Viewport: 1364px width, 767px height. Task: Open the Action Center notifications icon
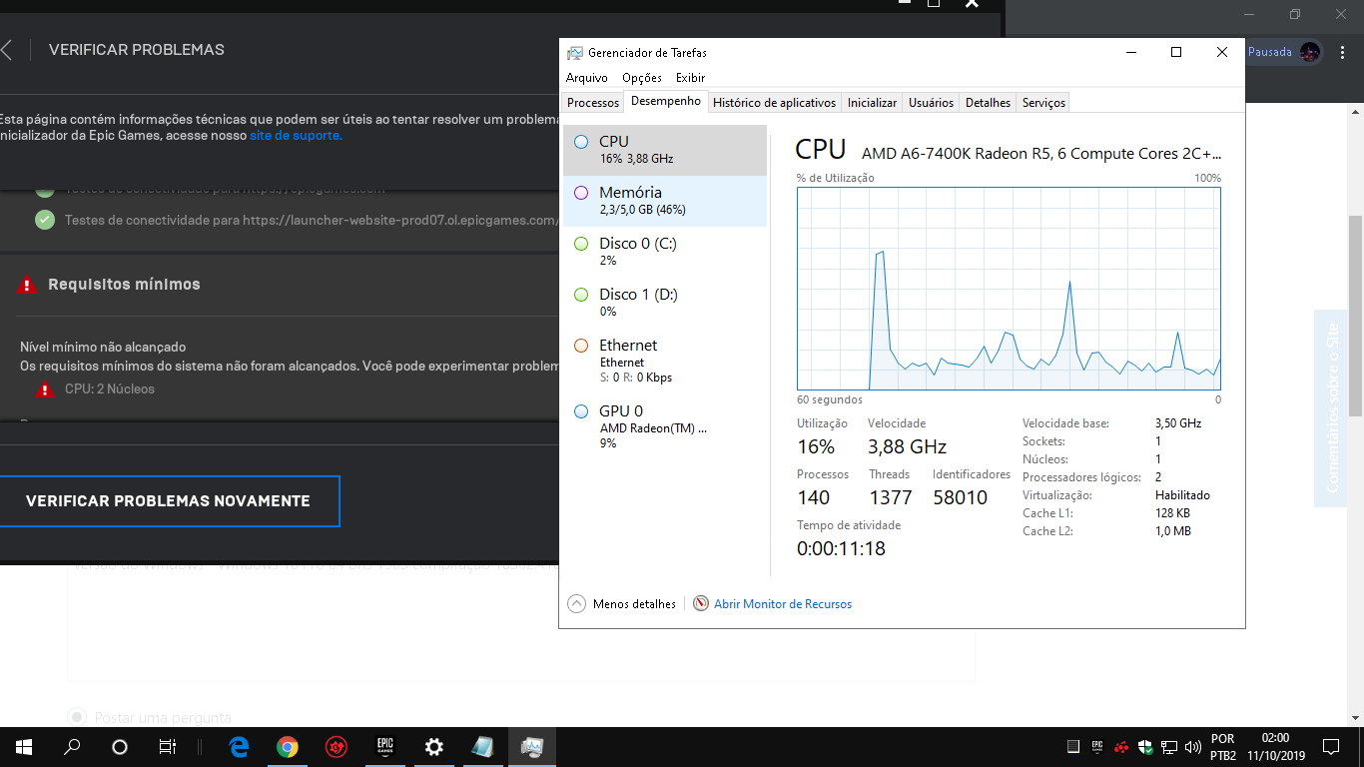point(1330,747)
